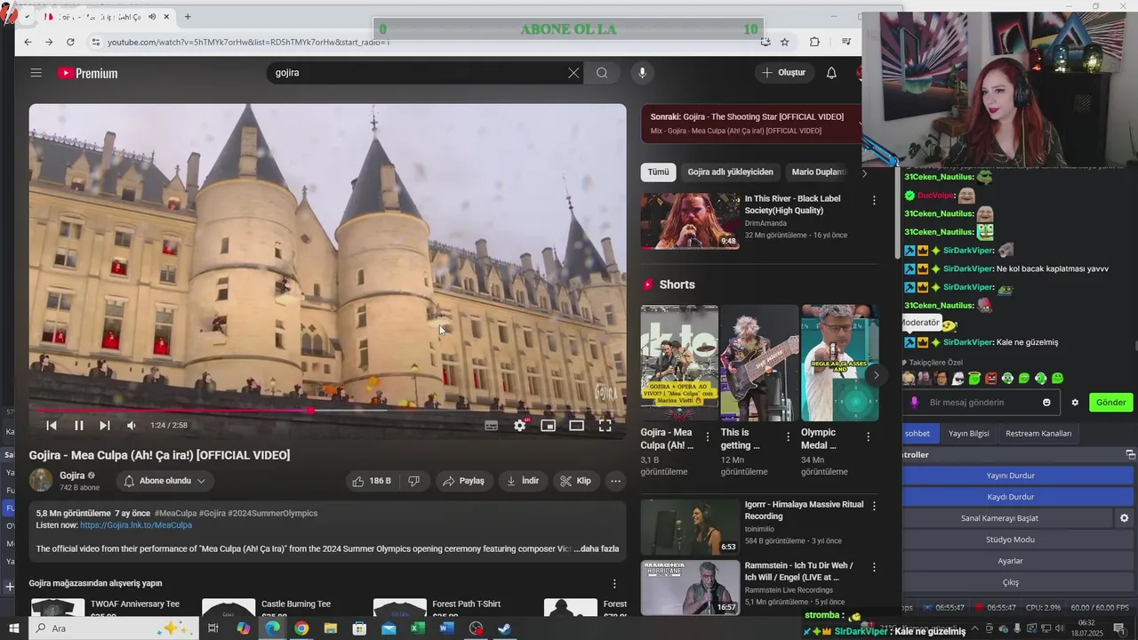Open Yayın Bilgisi tab in OBS
Viewport: 1138px width, 640px height.
tap(968, 434)
